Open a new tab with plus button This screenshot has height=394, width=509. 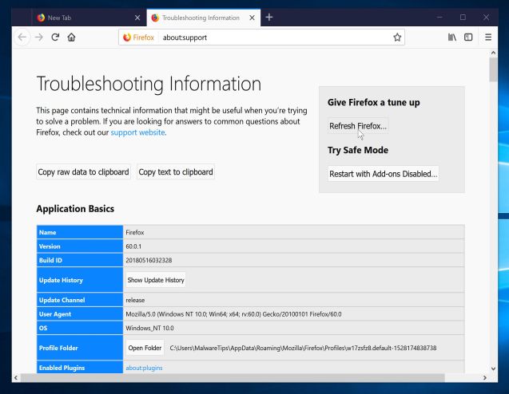pyautogui.click(x=269, y=18)
